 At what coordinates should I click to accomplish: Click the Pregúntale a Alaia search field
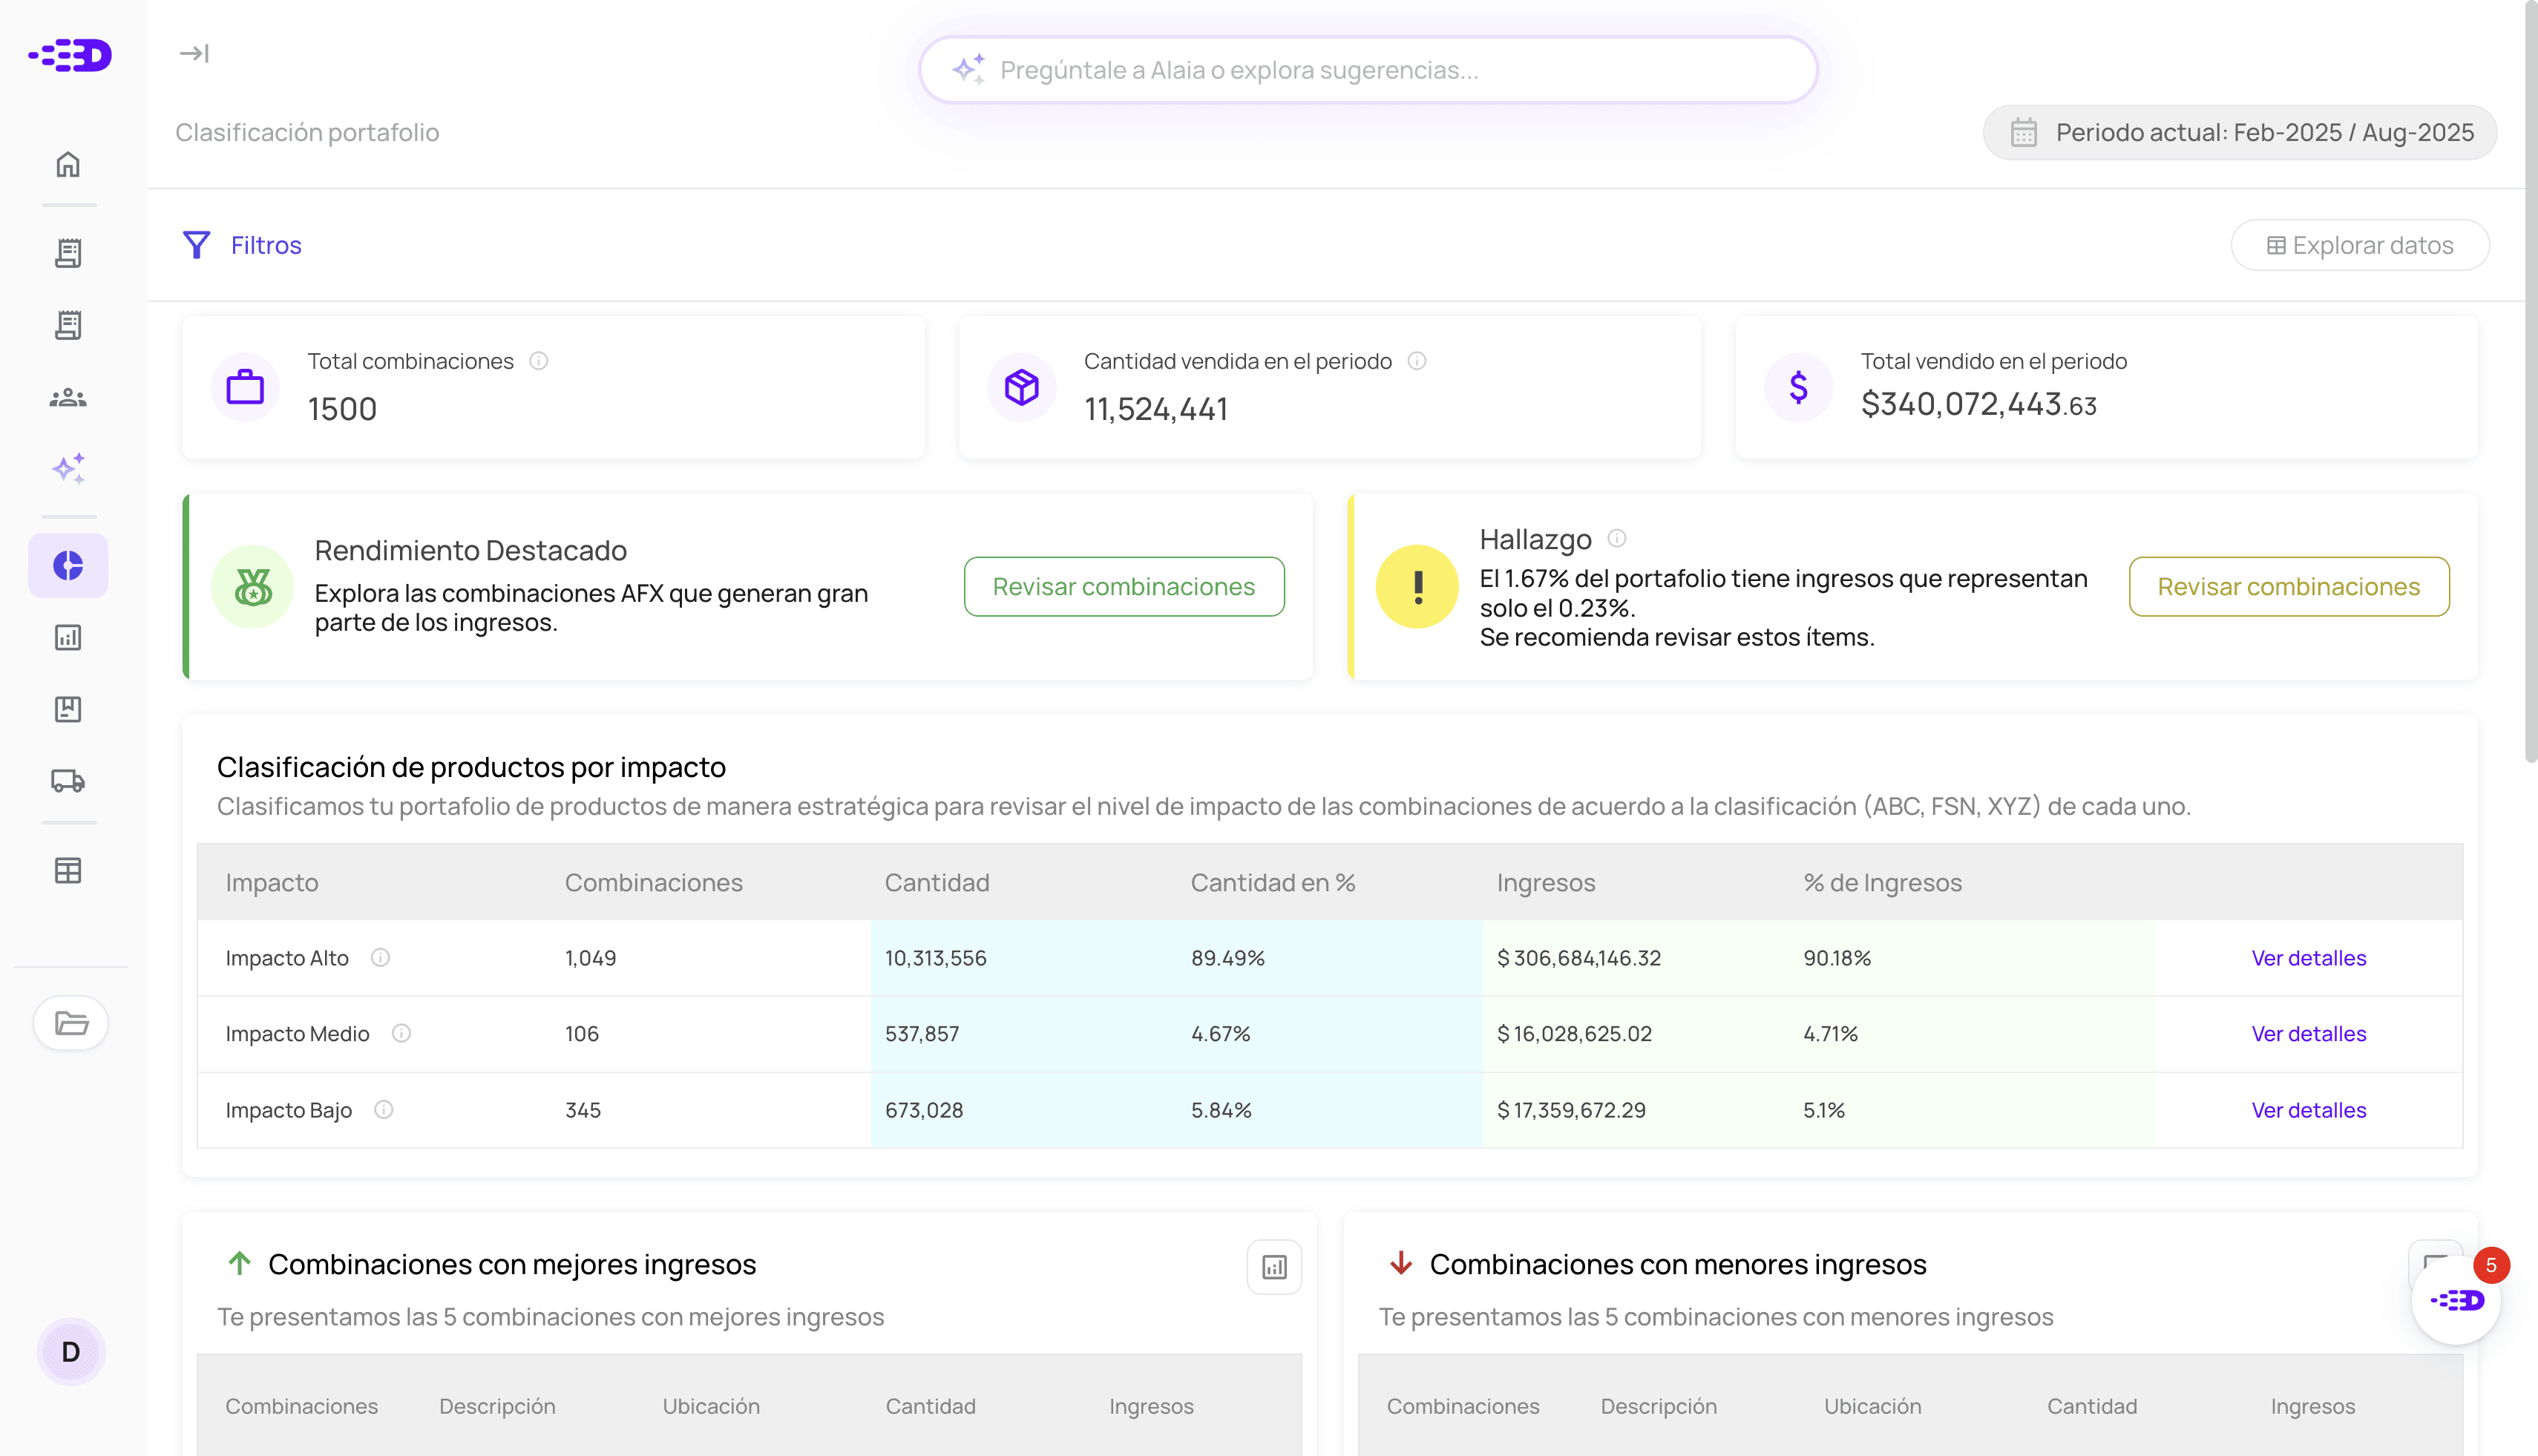pos(1368,70)
